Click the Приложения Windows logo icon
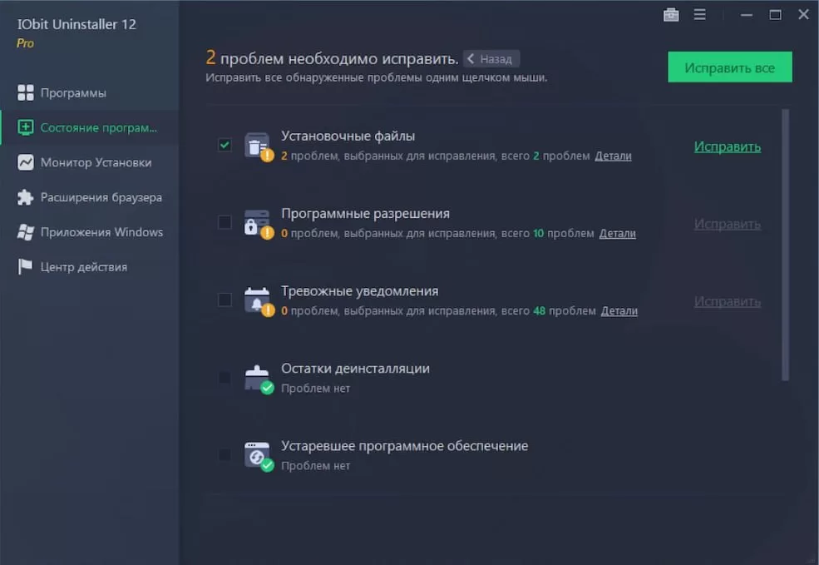This screenshot has height=565, width=819. click(x=25, y=232)
